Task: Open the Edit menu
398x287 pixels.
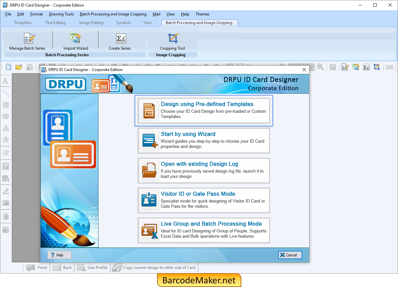Action: coord(21,14)
